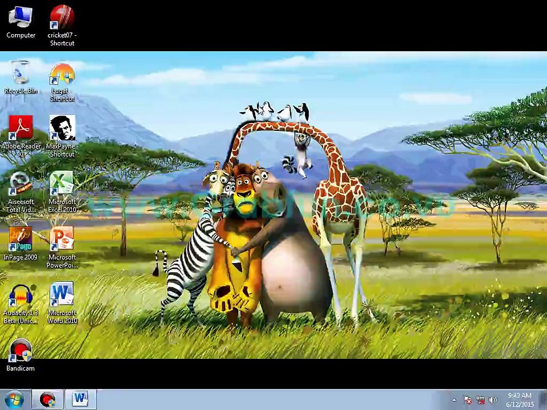Launch Adobe Reader XI shortcut
Viewport: 547px width, 410px height.
click(x=21, y=136)
